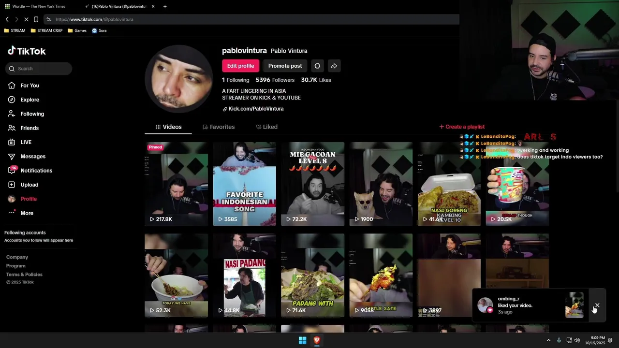Click the browser forward arrow
The height and width of the screenshot is (348, 619).
[16, 19]
